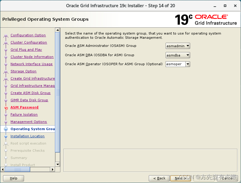Screen dimensions: 241x183
Task: Open Grid Plug and Play step
Action: point(26,50)
